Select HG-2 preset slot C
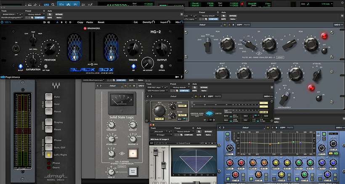 point(66,22)
